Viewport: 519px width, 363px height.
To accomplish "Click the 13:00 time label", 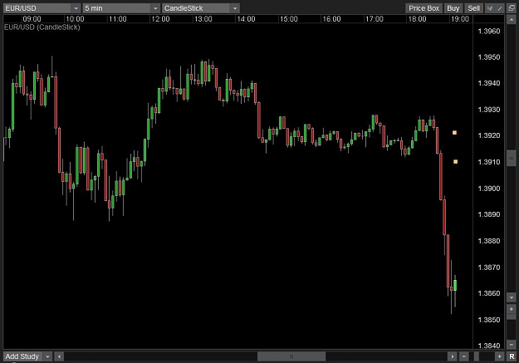I will tap(203, 19).
